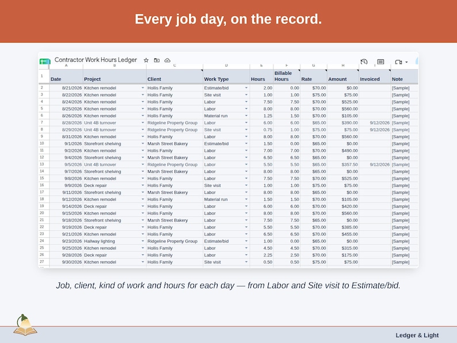Click the Note header cell

[x=404, y=77]
